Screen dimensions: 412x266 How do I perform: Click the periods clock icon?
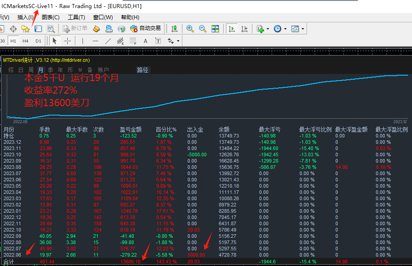(x=278, y=29)
